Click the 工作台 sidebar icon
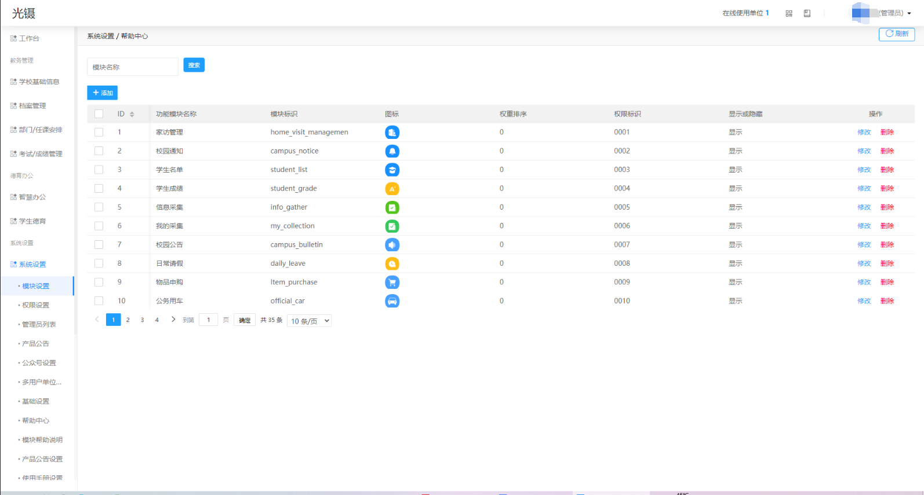Viewport: 924px width, 495px height. point(13,38)
